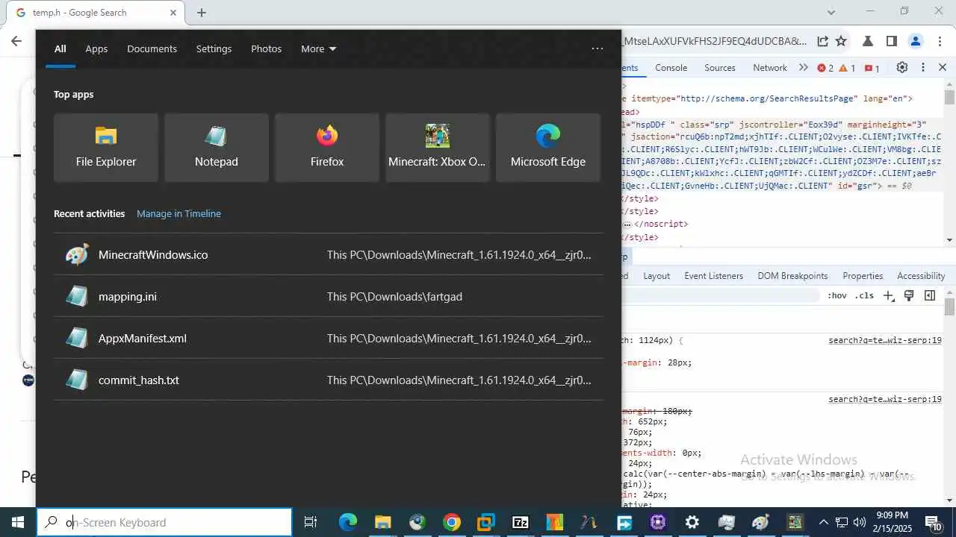Open the Windows Start menu

[x=18, y=522]
